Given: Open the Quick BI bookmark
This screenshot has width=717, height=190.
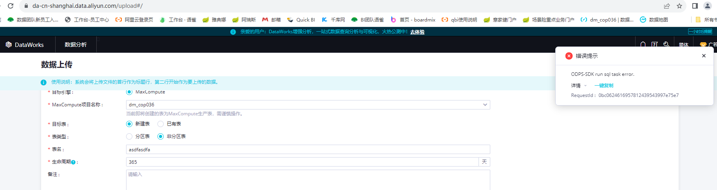Looking at the screenshot, I should pos(301,20).
